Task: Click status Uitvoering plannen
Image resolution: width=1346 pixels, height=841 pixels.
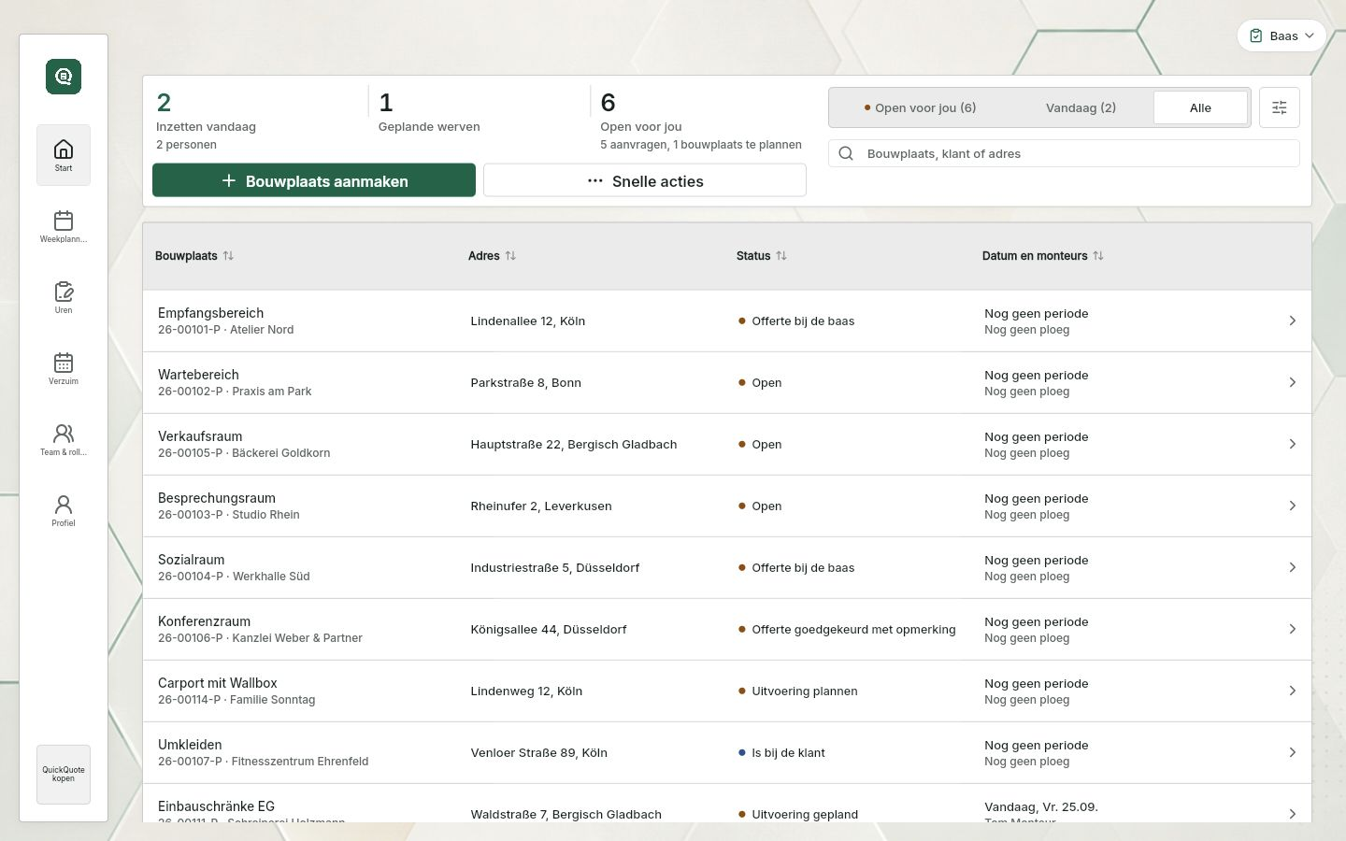Action: tap(805, 691)
